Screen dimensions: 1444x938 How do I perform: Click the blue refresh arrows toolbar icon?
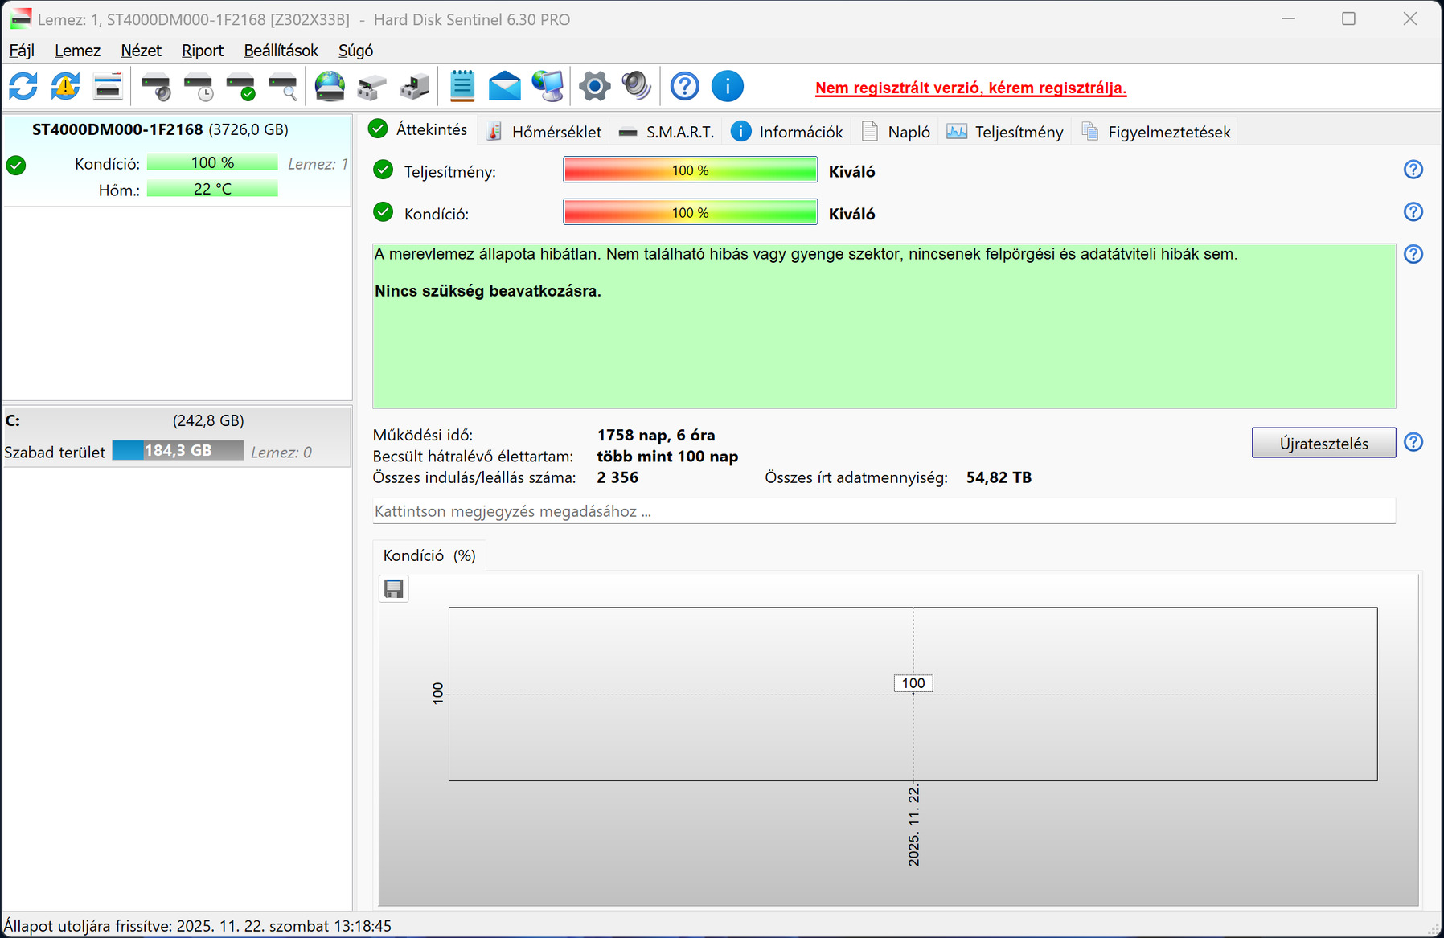click(23, 86)
